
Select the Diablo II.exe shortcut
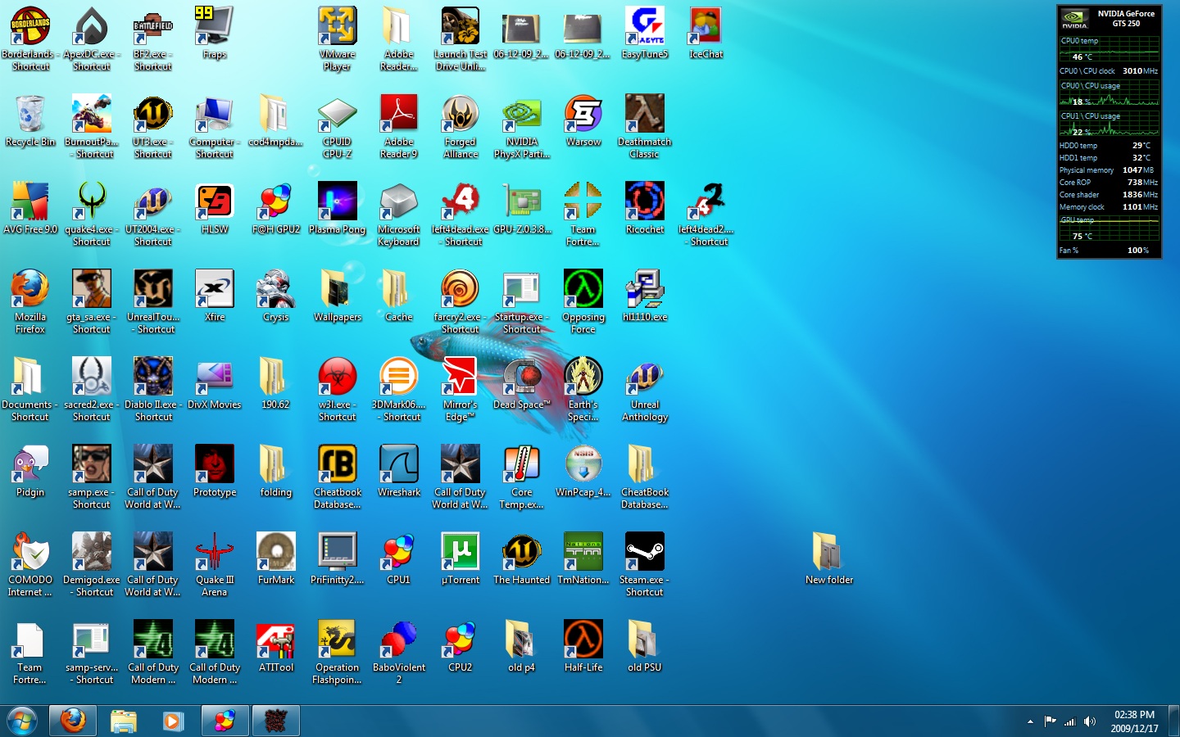pyautogui.click(x=153, y=377)
